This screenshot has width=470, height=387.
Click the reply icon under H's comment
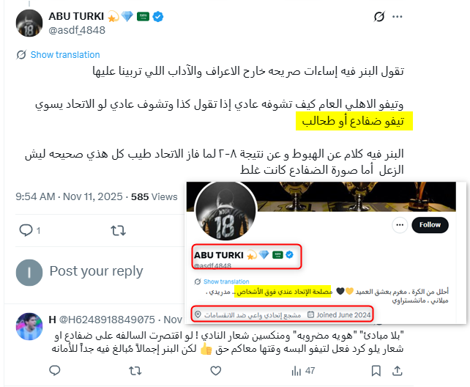tap(55, 371)
